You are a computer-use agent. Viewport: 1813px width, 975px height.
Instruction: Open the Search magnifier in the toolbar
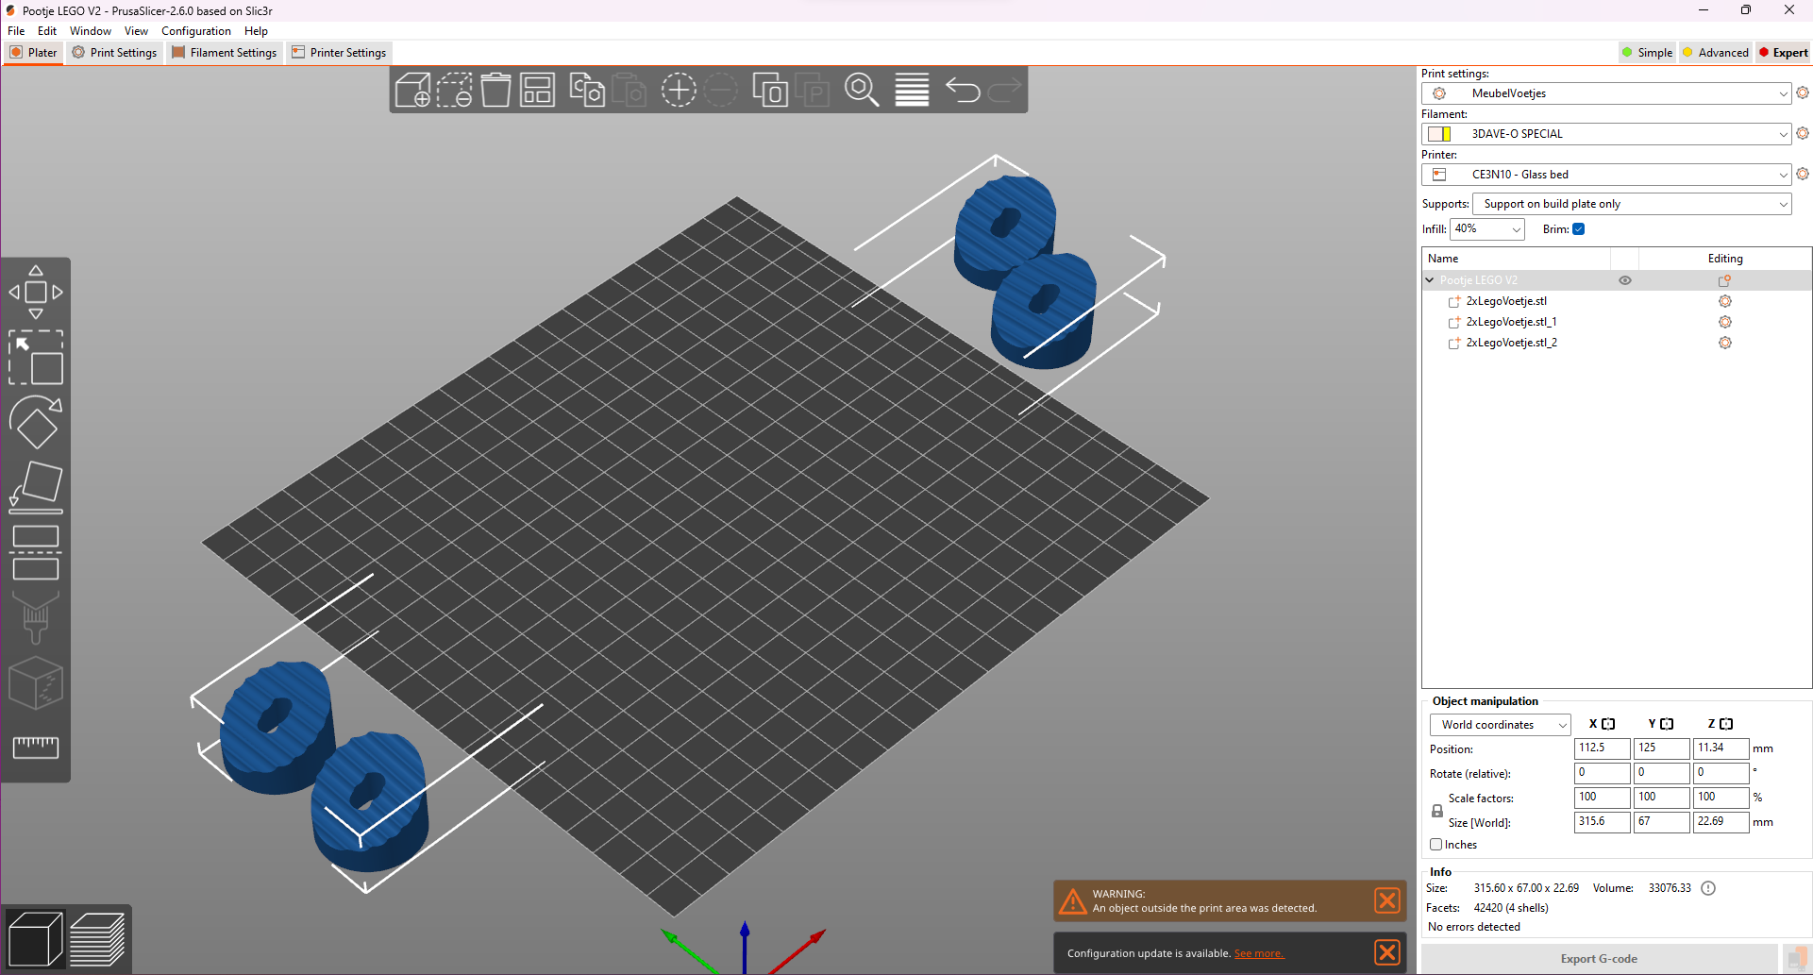point(861,90)
